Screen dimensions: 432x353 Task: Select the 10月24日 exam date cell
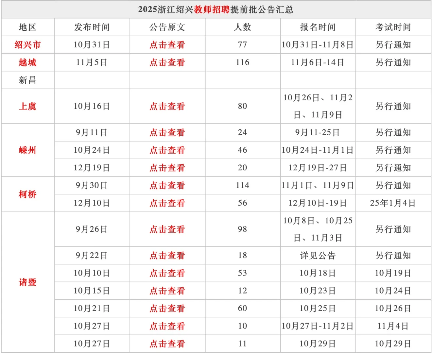point(393,291)
